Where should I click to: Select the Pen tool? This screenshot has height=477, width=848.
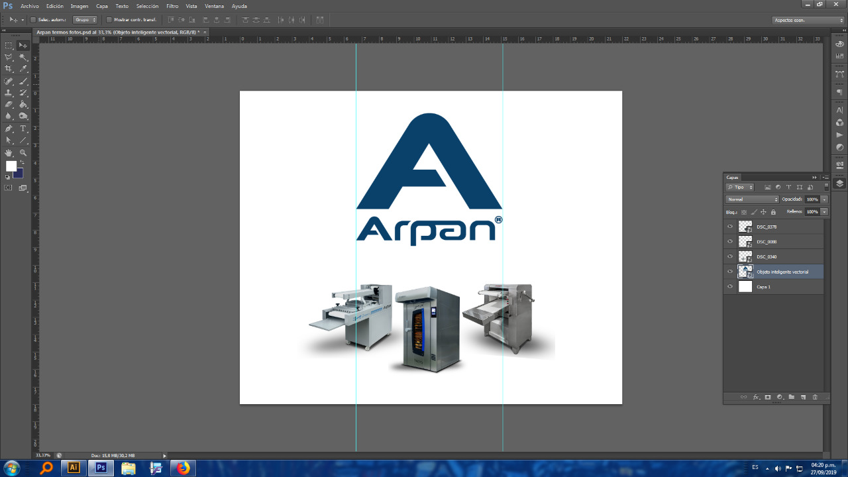tap(9, 129)
